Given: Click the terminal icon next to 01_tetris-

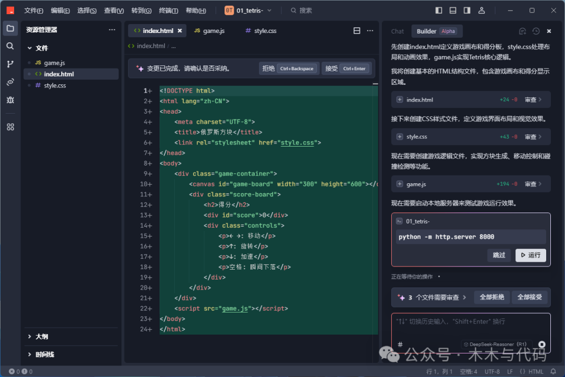Looking at the screenshot, I should point(399,221).
